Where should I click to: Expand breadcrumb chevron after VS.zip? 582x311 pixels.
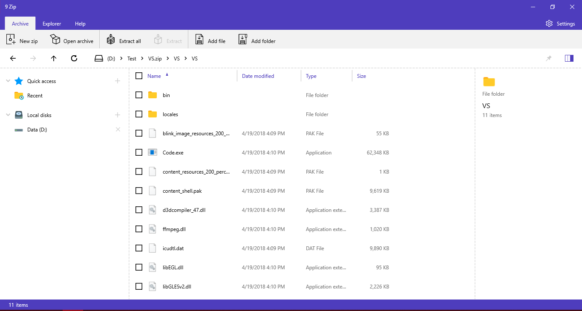click(x=167, y=58)
